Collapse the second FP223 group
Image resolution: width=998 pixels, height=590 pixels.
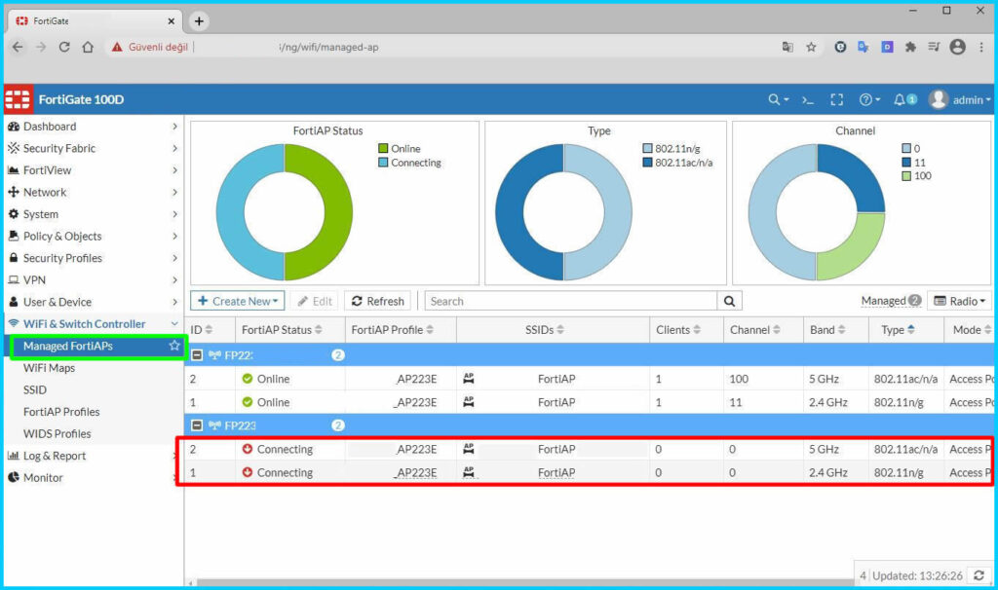[197, 425]
